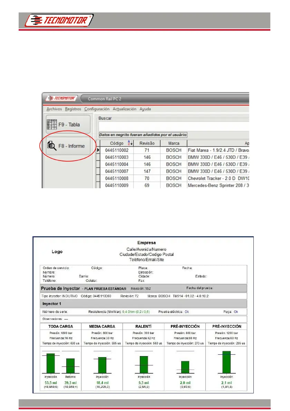Screen dimensions: 290x411
Task: Open the Archivos menu
Action: tap(54, 109)
